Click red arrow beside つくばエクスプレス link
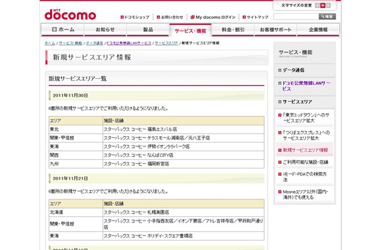The height and width of the screenshot is (250, 382). [280, 132]
